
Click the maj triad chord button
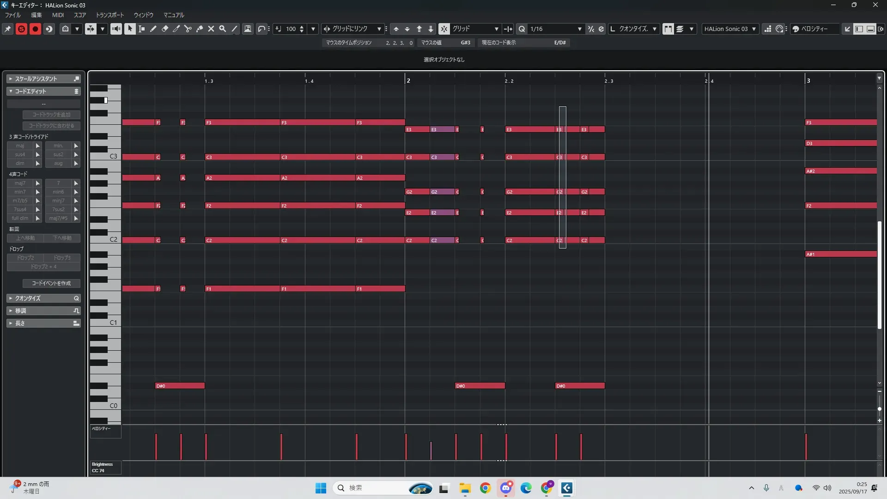tap(20, 146)
